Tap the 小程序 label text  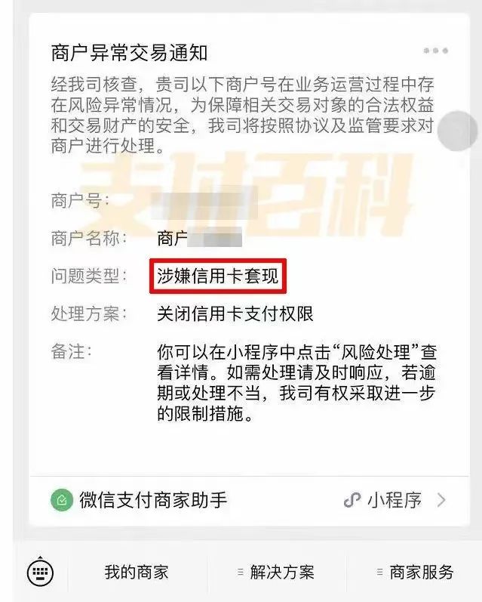[x=395, y=500]
